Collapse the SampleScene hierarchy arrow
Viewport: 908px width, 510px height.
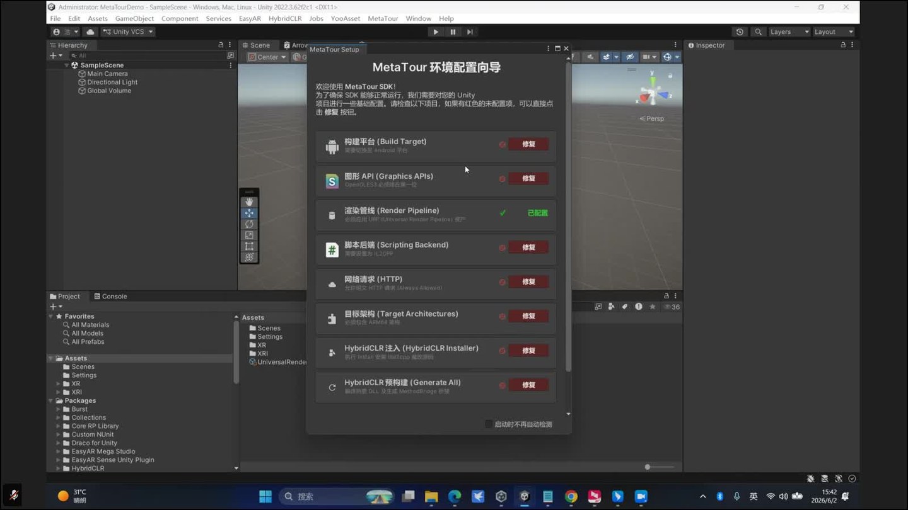click(x=67, y=65)
